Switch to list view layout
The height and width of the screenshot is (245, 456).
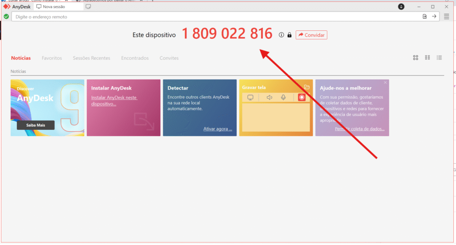[440, 58]
